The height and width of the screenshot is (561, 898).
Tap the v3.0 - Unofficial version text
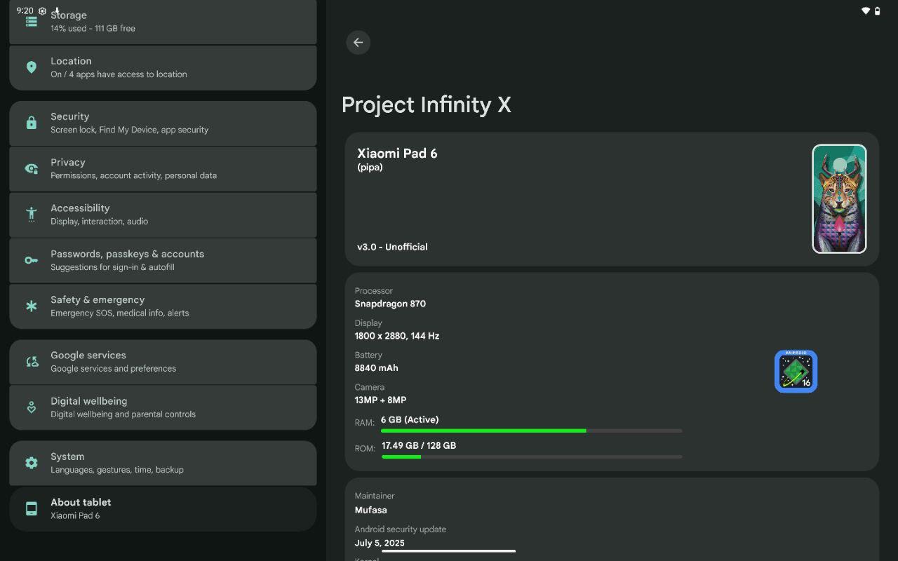pos(392,247)
